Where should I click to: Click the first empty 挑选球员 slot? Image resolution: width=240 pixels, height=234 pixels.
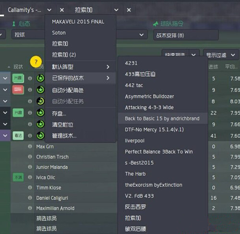pos(47,218)
